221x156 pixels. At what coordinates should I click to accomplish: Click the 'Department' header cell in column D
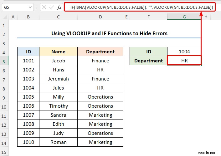pos(100,51)
